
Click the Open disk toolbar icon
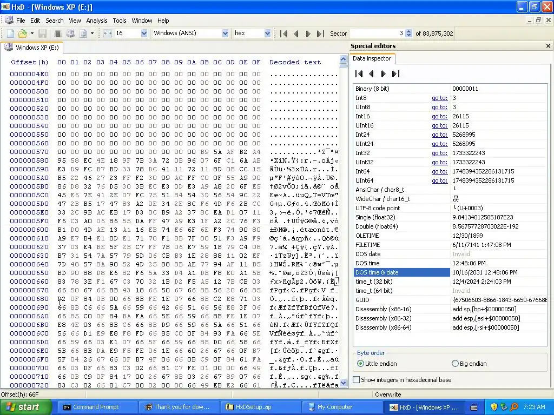point(70,34)
